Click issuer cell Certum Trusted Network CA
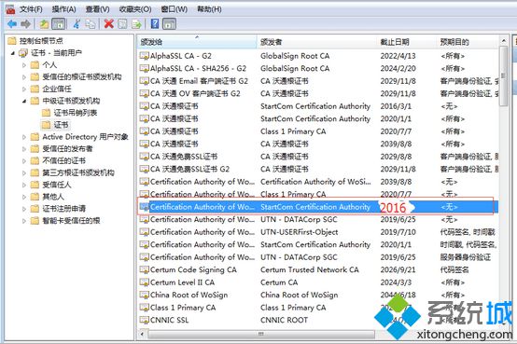Viewport: 517px width, 344px height. 309,269
